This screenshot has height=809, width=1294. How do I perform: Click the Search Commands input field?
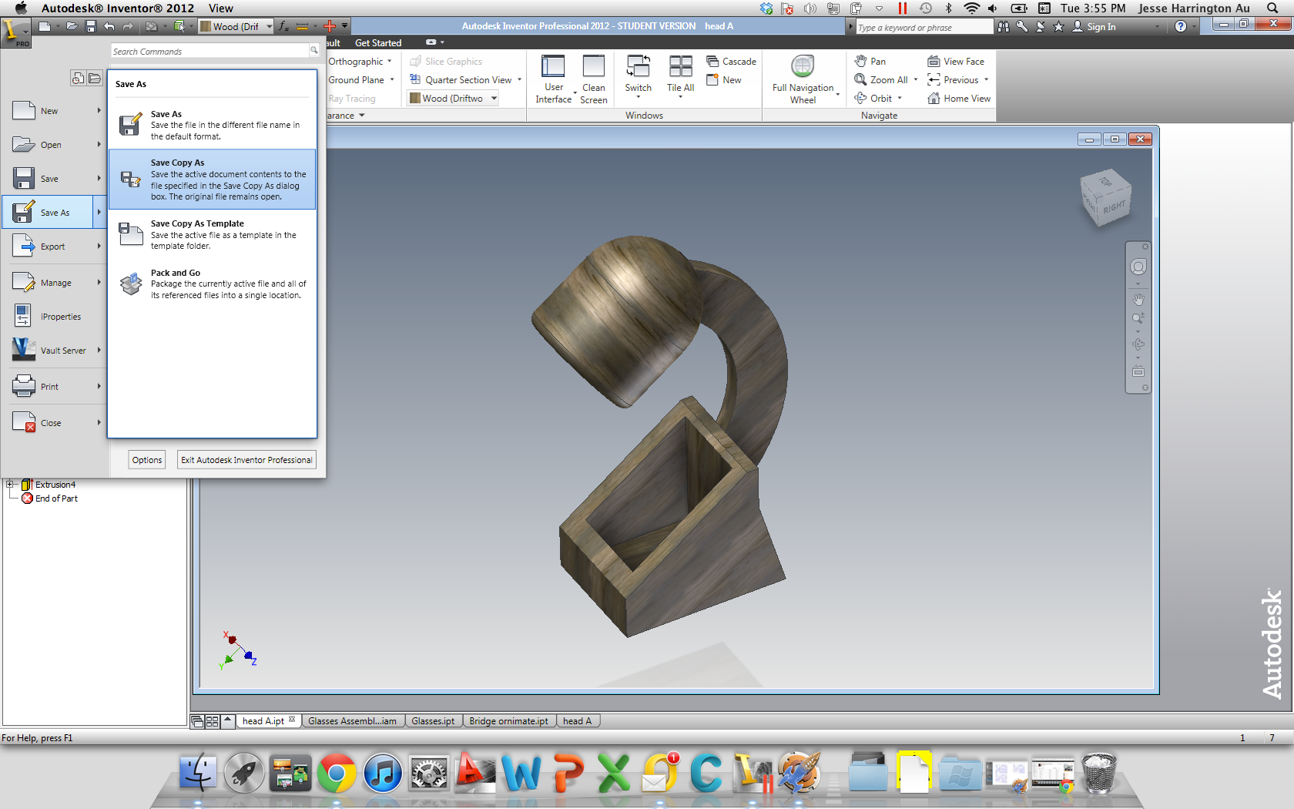tap(210, 52)
